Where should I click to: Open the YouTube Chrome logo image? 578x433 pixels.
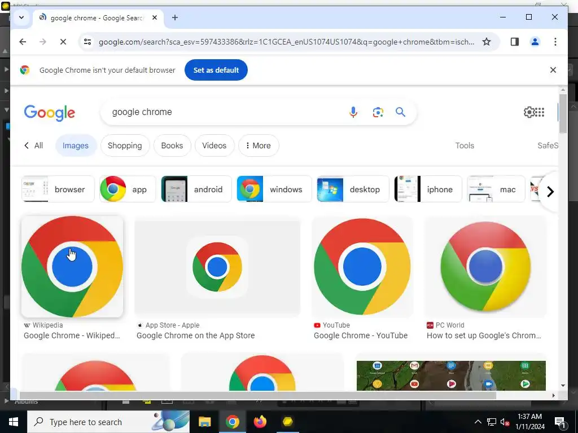point(362,267)
